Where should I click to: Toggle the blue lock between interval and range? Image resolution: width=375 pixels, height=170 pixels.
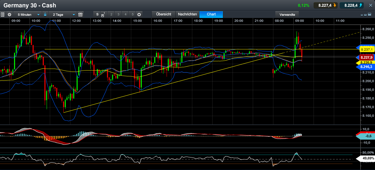pos(45,14)
